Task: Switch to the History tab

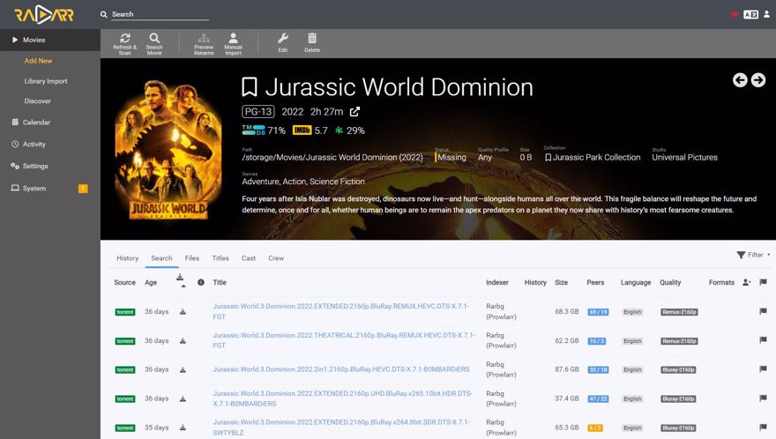Action: coord(127,258)
